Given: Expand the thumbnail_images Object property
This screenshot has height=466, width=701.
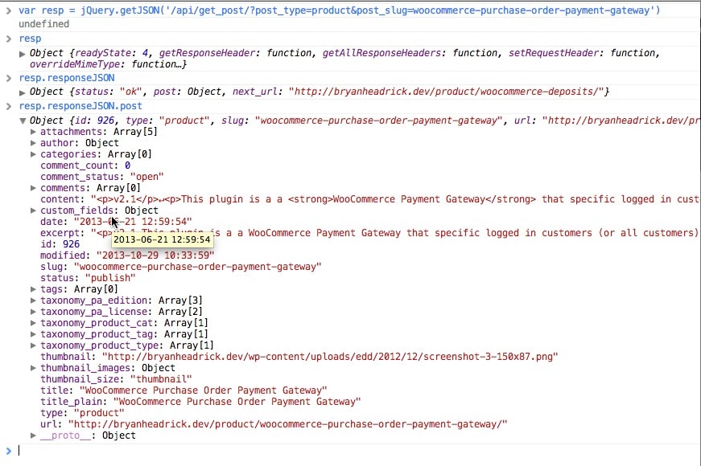Looking at the screenshot, I should (x=34, y=368).
